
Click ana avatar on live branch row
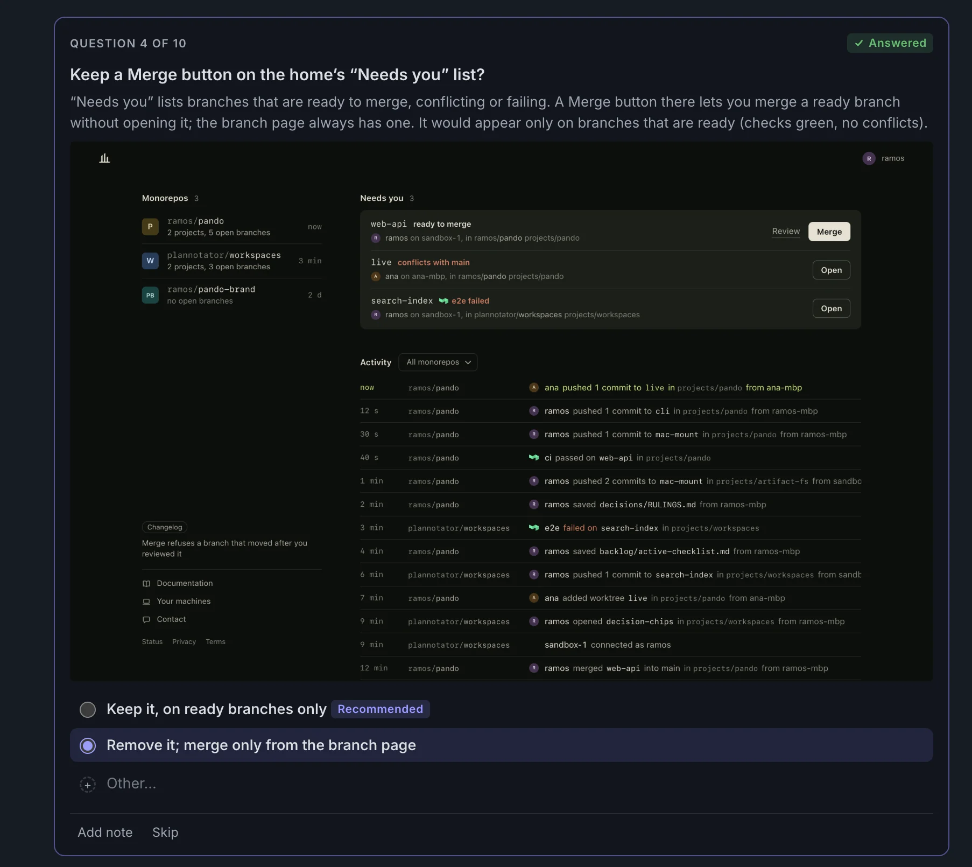point(376,276)
